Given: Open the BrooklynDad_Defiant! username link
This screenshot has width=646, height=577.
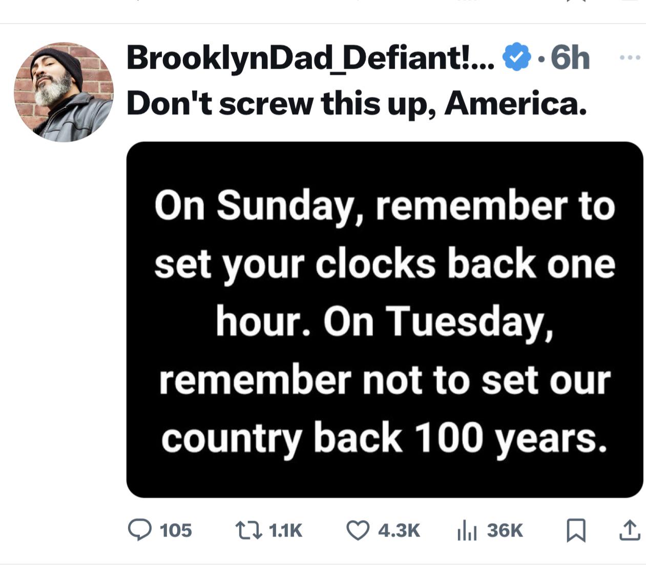Looking at the screenshot, I should click(310, 57).
